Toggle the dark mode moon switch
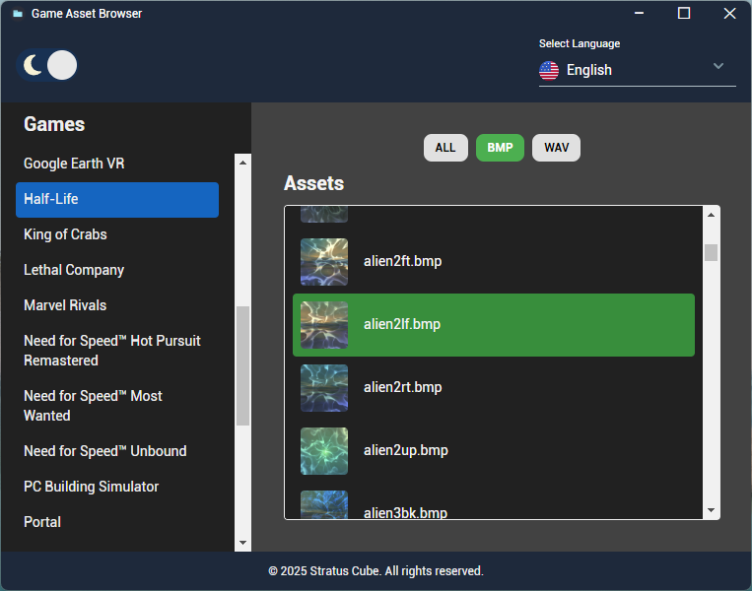The image size is (752, 591). click(48, 66)
